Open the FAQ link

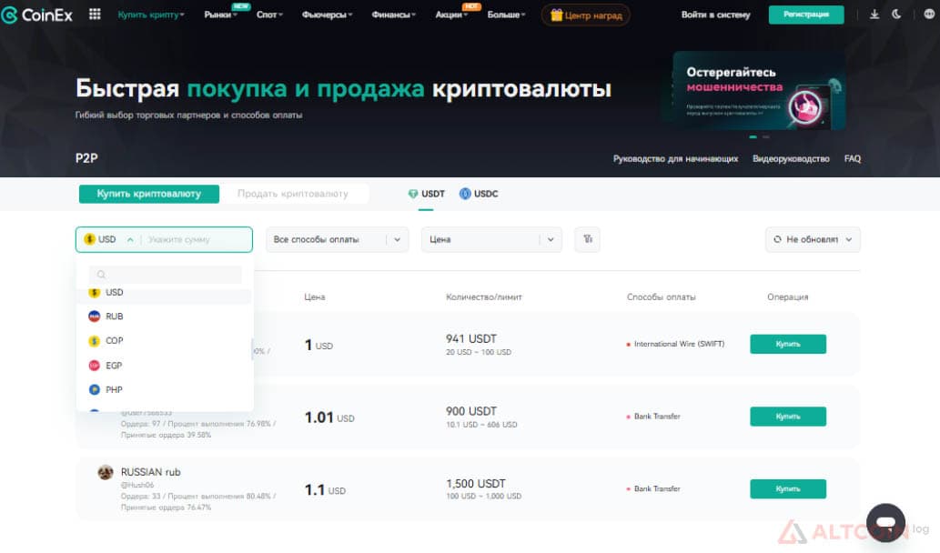[x=853, y=159]
